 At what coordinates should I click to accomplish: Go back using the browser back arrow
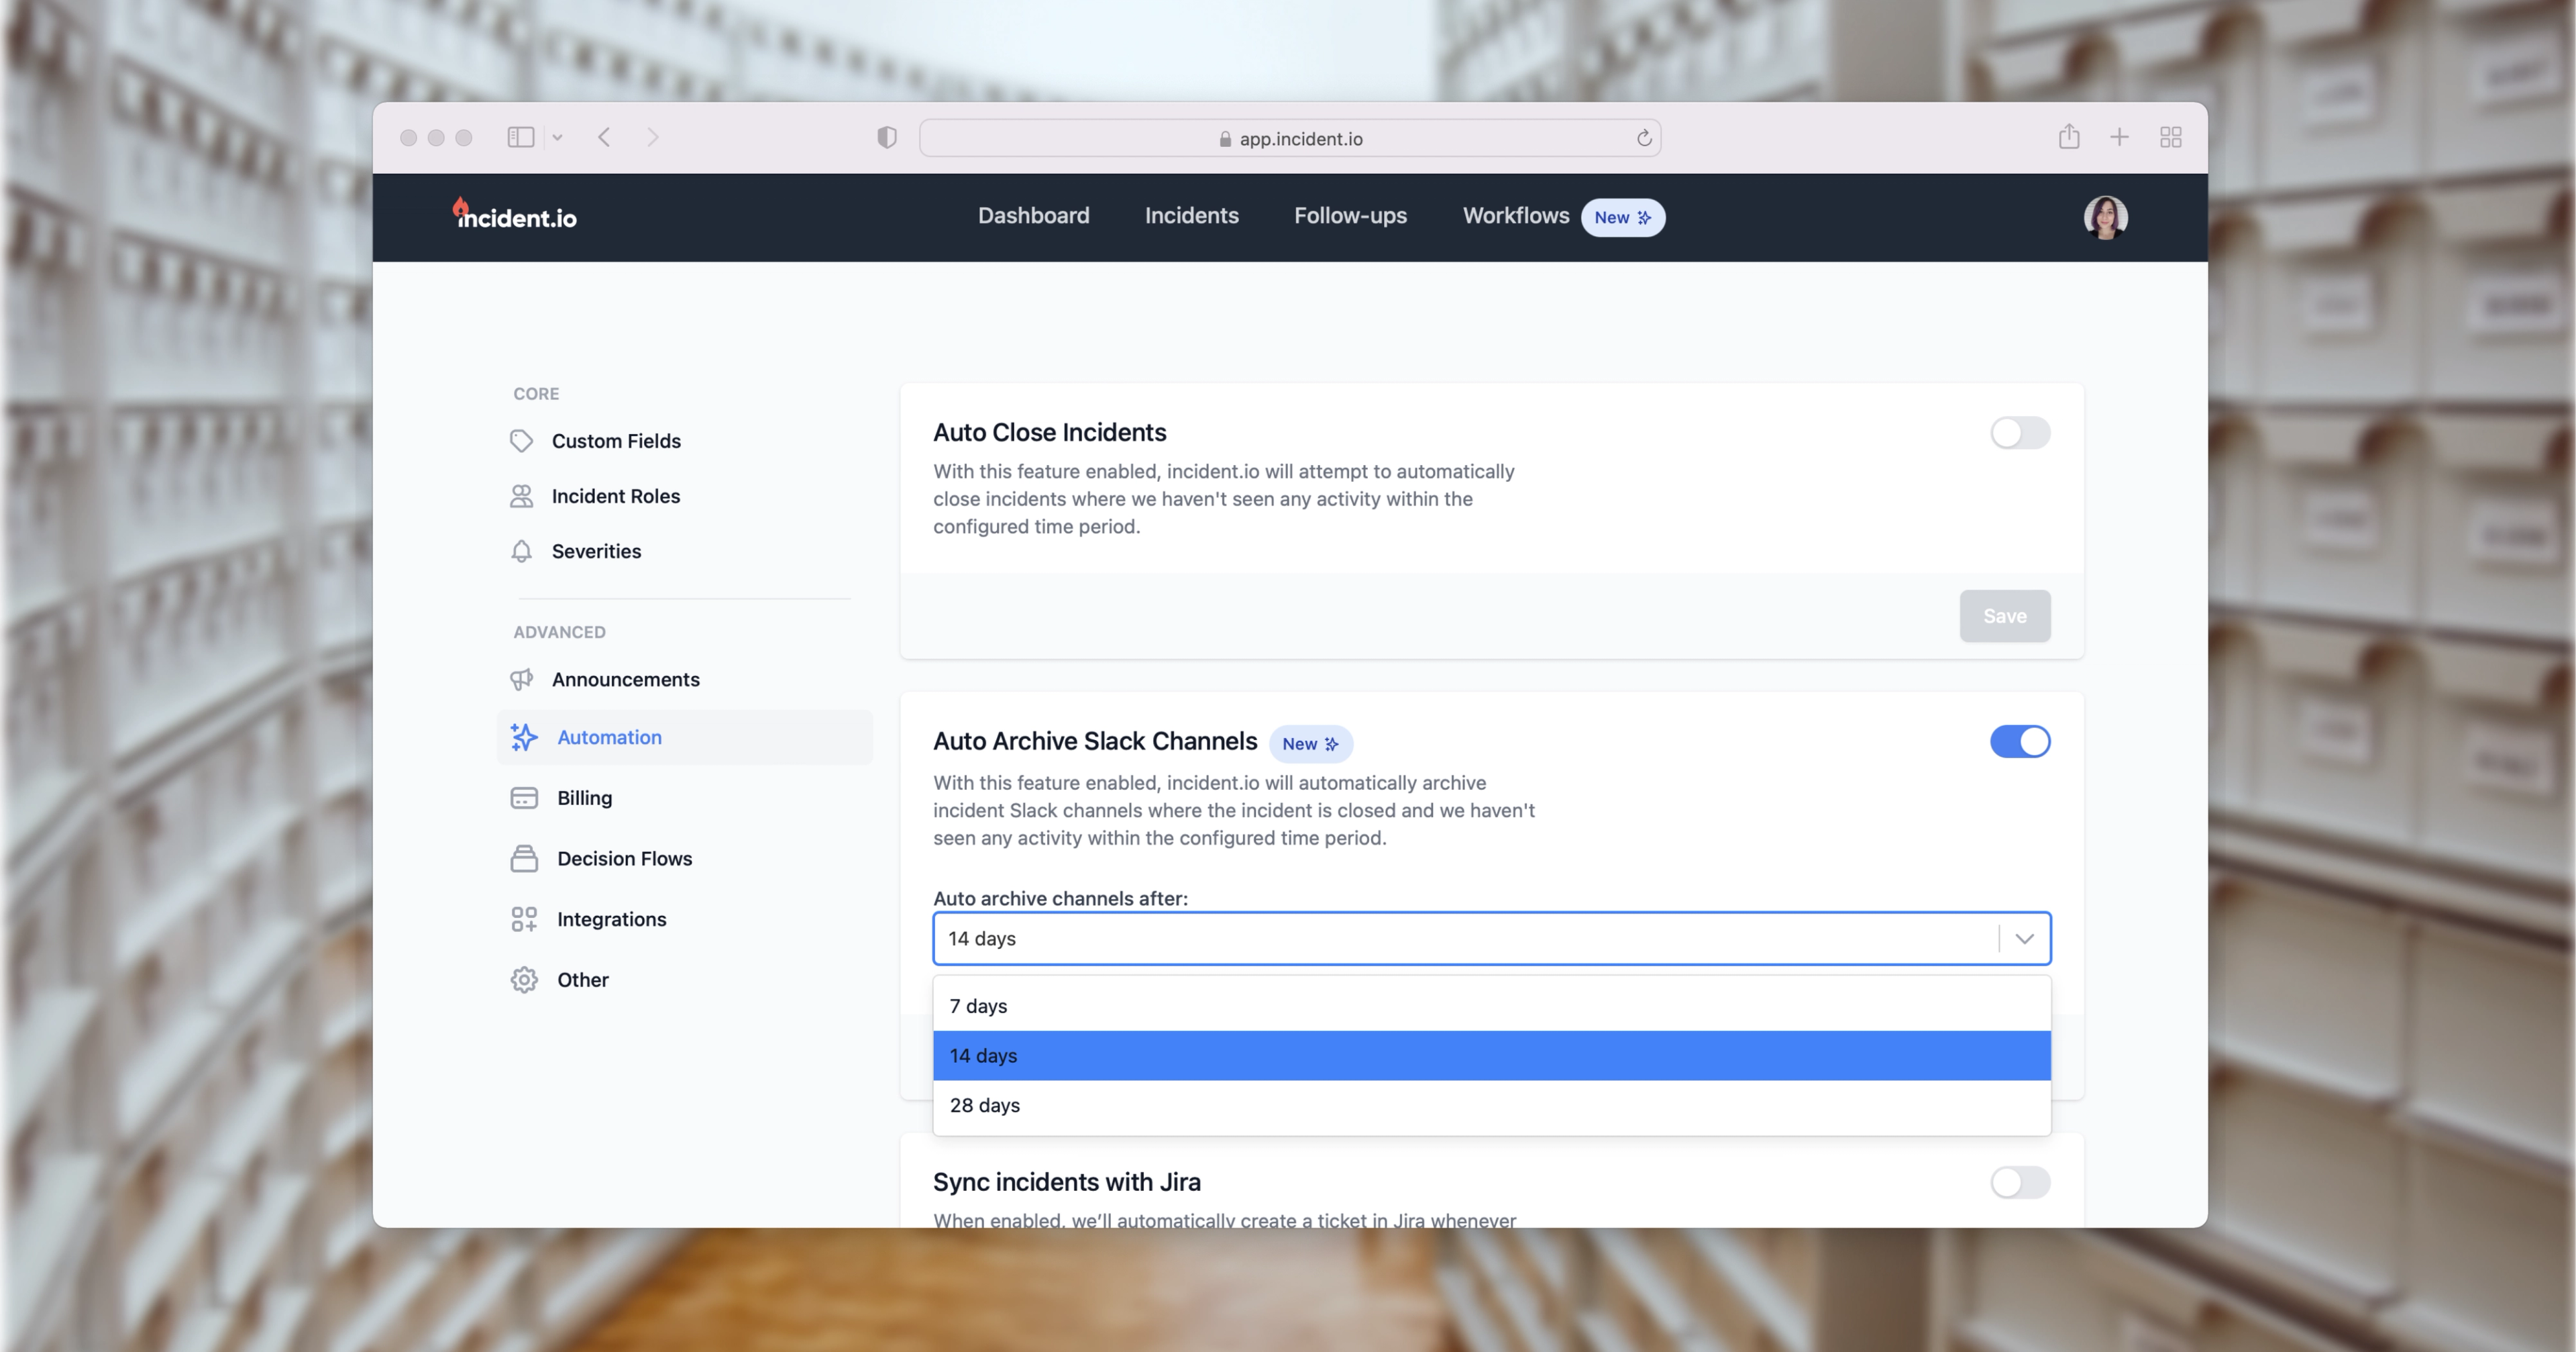coord(604,137)
